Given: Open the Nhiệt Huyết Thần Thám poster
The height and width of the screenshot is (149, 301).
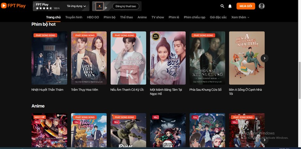Looking at the screenshot, I should click(49, 58).
